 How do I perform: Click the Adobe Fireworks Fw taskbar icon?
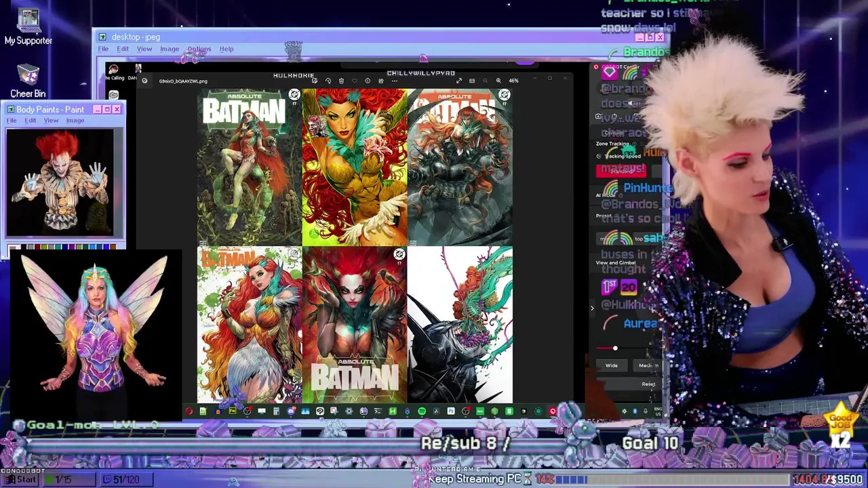coord(233,411)
